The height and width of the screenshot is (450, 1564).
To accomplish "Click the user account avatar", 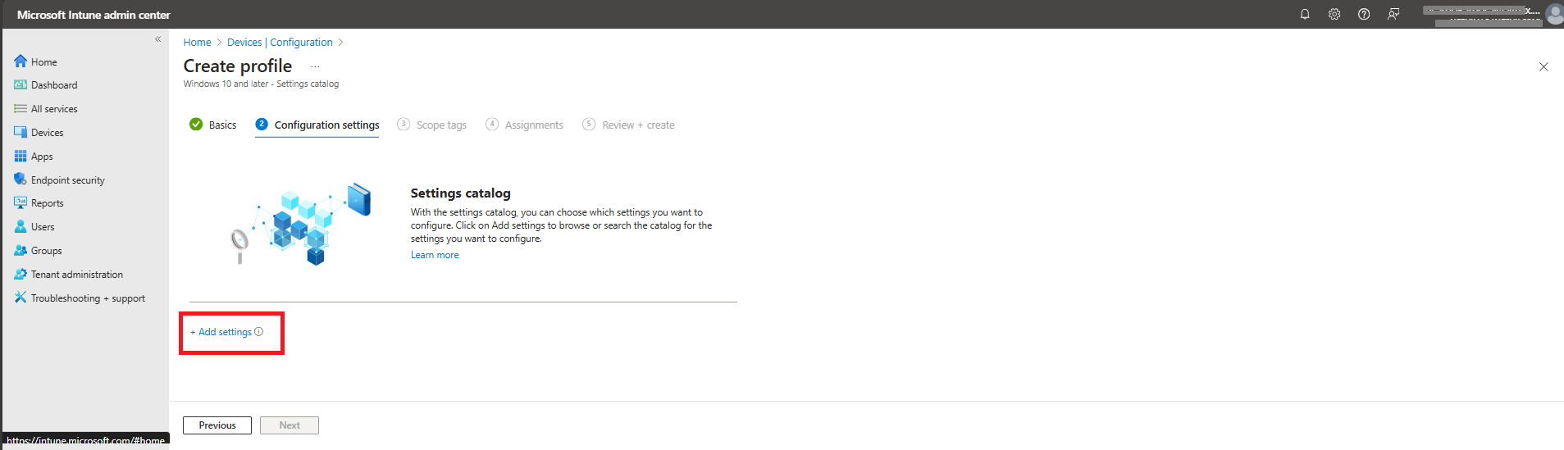I will 1554,14.
